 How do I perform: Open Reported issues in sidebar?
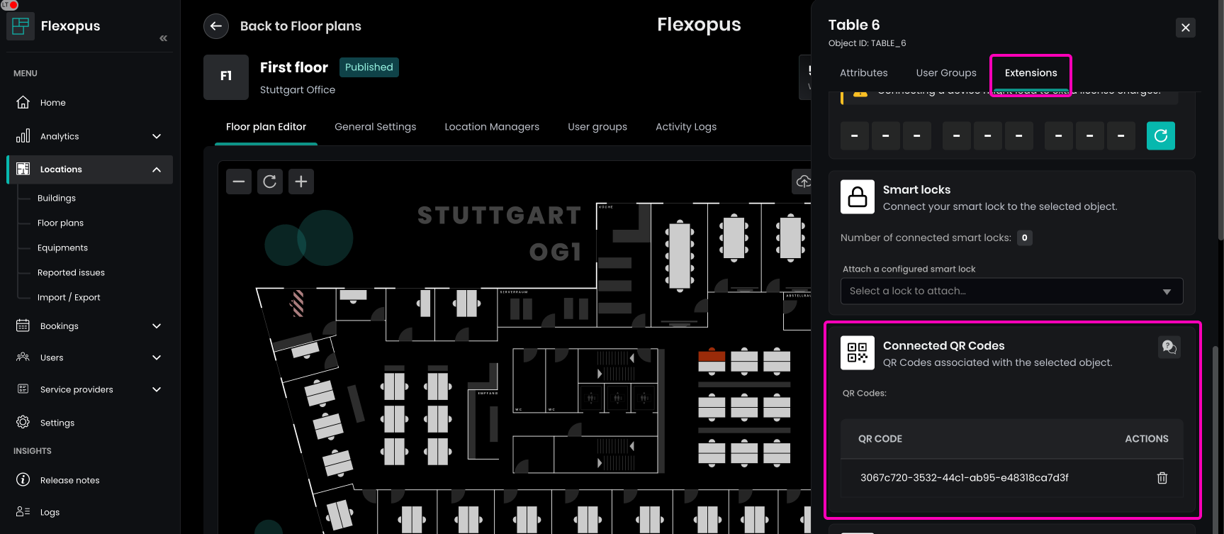[x=71, y=273]
